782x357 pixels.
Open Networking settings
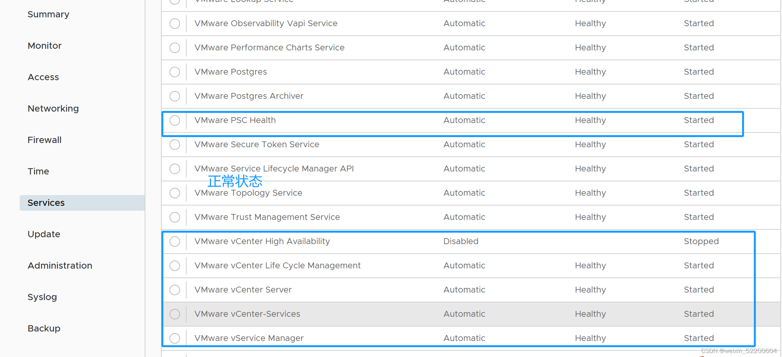pos(53,109)
